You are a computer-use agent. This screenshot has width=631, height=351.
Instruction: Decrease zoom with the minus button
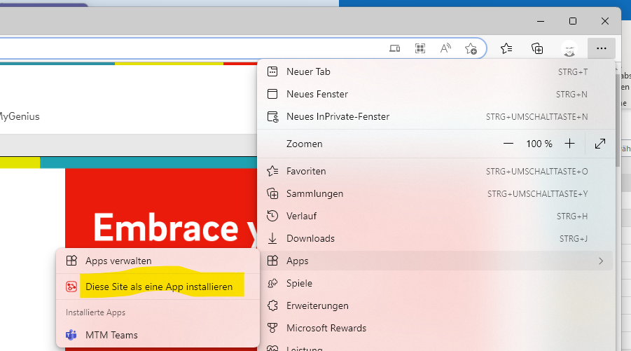click(508, 144)
